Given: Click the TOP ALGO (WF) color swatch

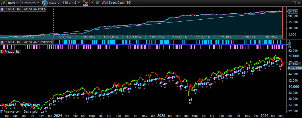Looking at the screenshot, I should [2, 9].
